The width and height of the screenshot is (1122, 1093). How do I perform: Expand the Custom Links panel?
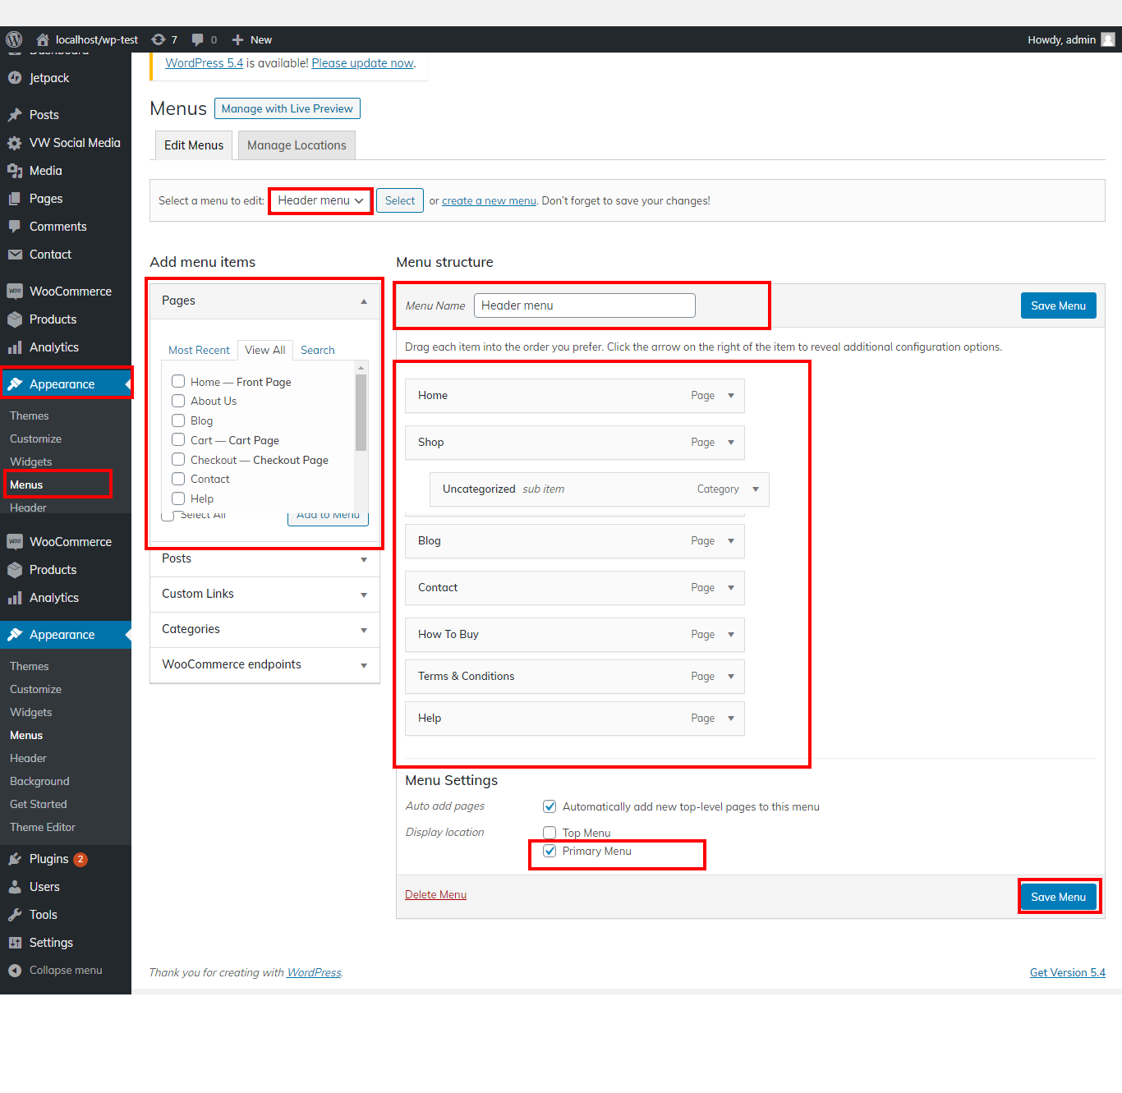(363, 595)
